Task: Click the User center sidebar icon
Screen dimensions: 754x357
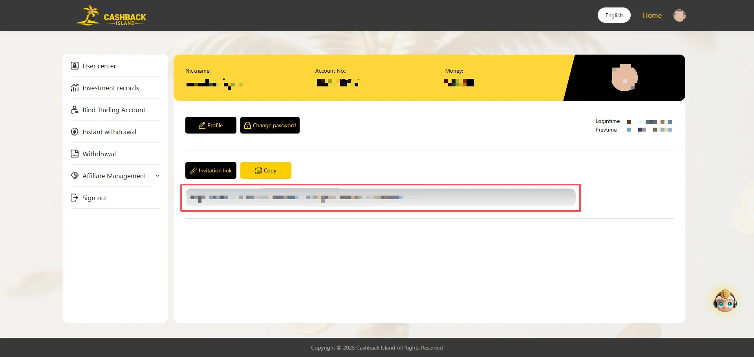Action: [x=75, y=66]
